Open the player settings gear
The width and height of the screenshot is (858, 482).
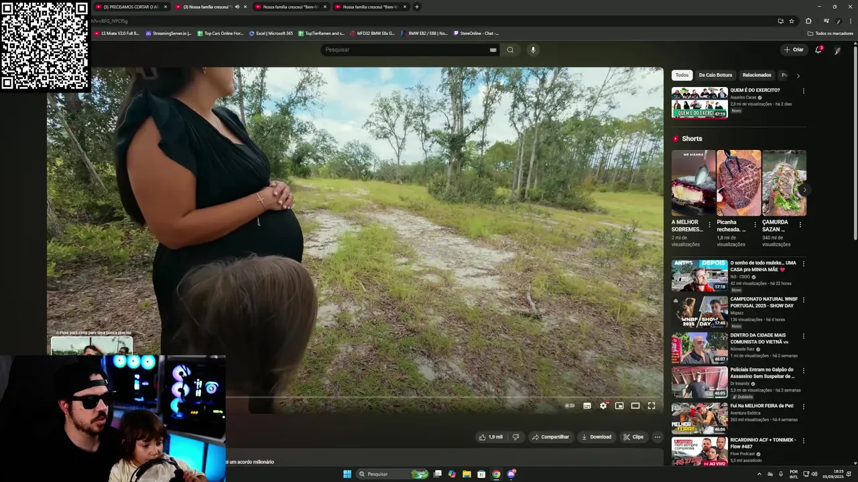click(603, 406)
